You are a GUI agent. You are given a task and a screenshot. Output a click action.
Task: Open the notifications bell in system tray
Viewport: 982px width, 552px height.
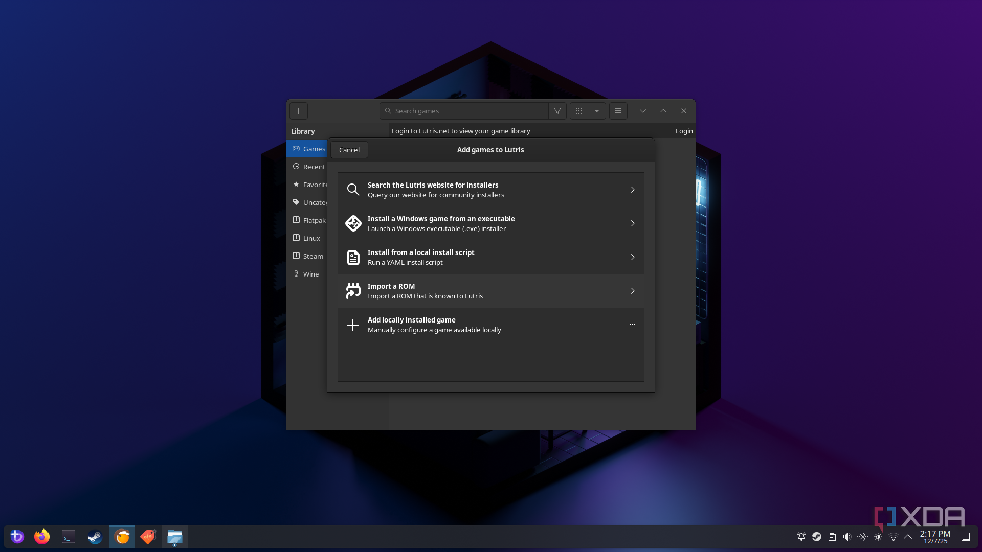(x=801, y=537)
